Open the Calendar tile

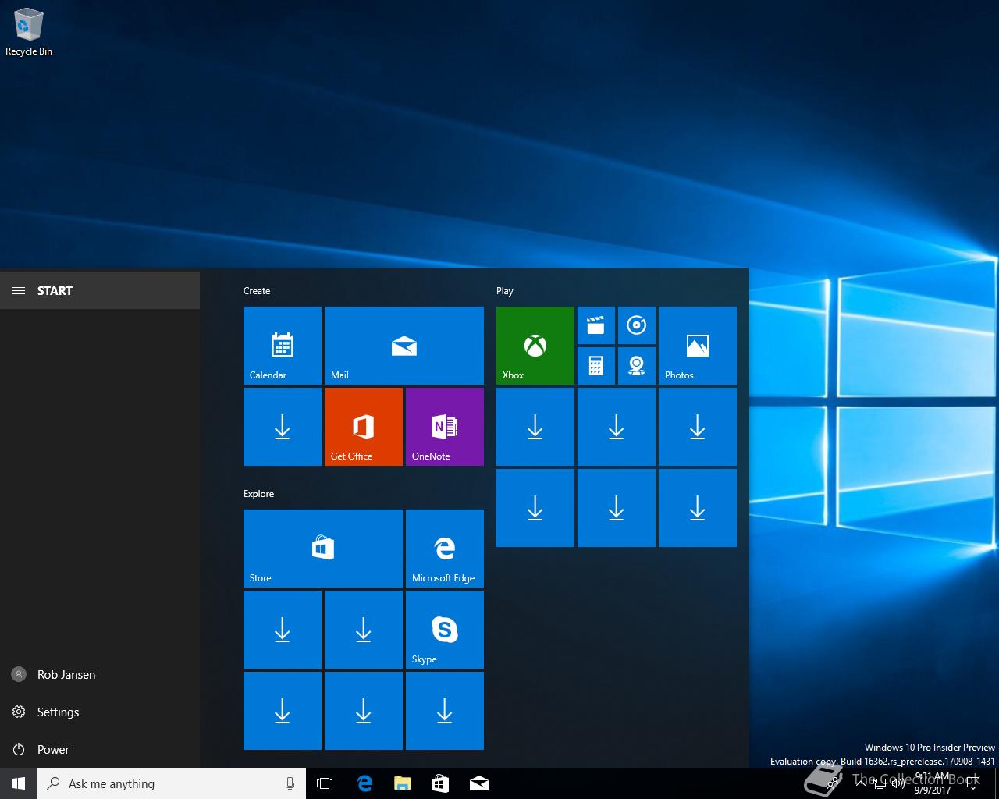pyautogui.click(x=283, y=346)
